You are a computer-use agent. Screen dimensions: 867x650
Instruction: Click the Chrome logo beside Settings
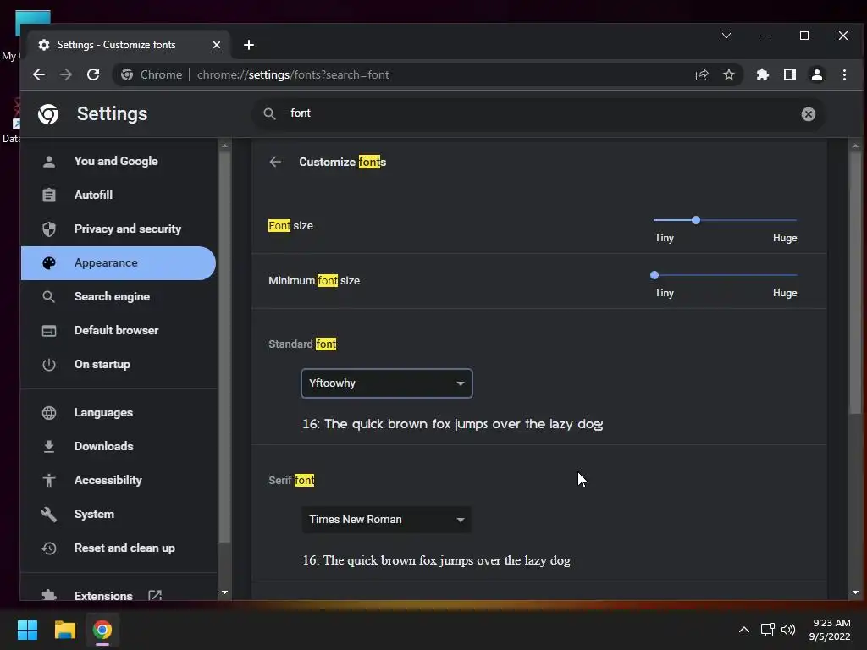tap(48, 114)
